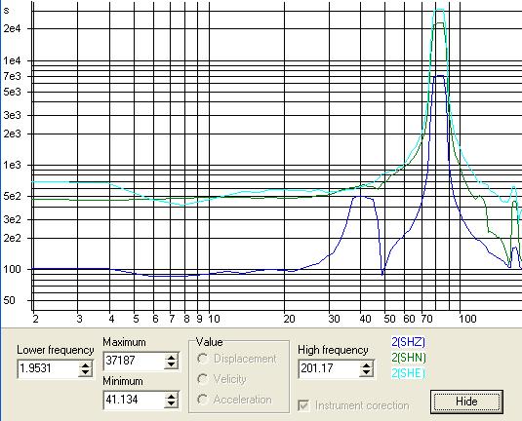Image resolution: width=522 pixels, height=421 pixels.
Task: Toggle the Instrument corection checkbox
Action: (x=303, y=405)
